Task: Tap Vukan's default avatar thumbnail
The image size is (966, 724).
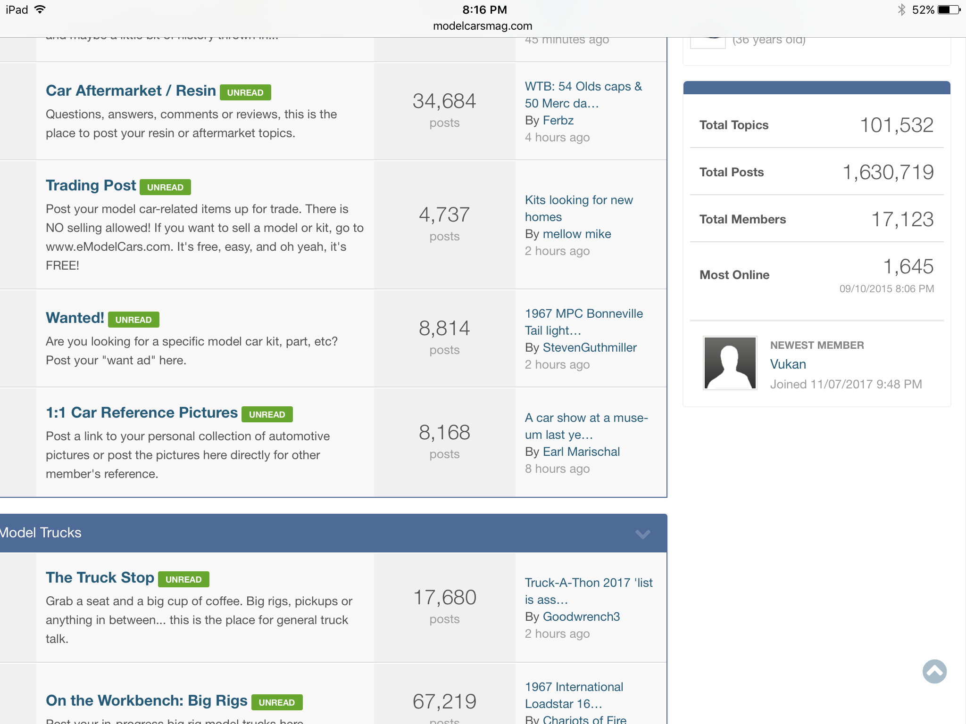Action: point(730,362)
